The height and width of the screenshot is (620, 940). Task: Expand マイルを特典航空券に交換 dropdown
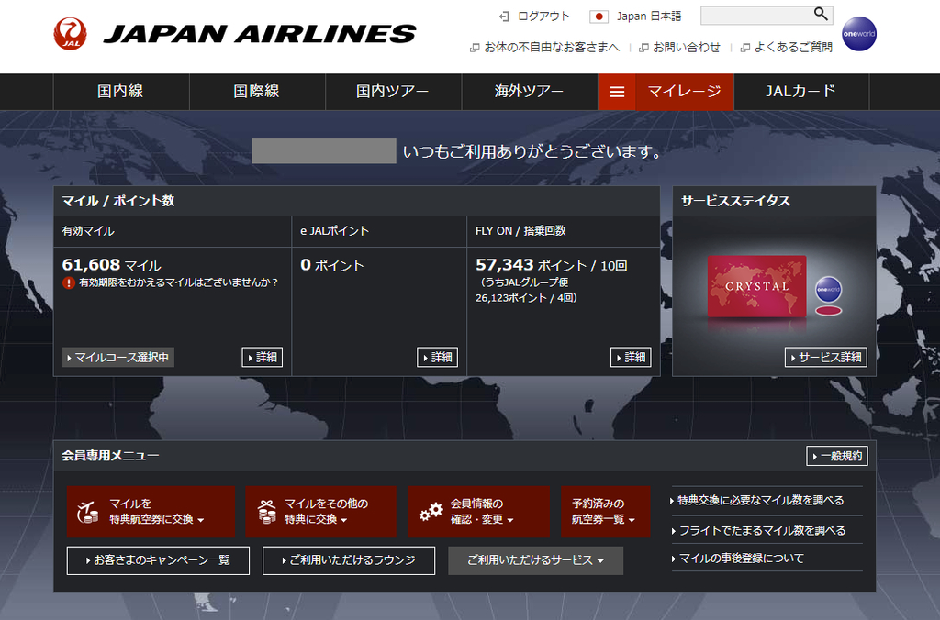[151, 512]
